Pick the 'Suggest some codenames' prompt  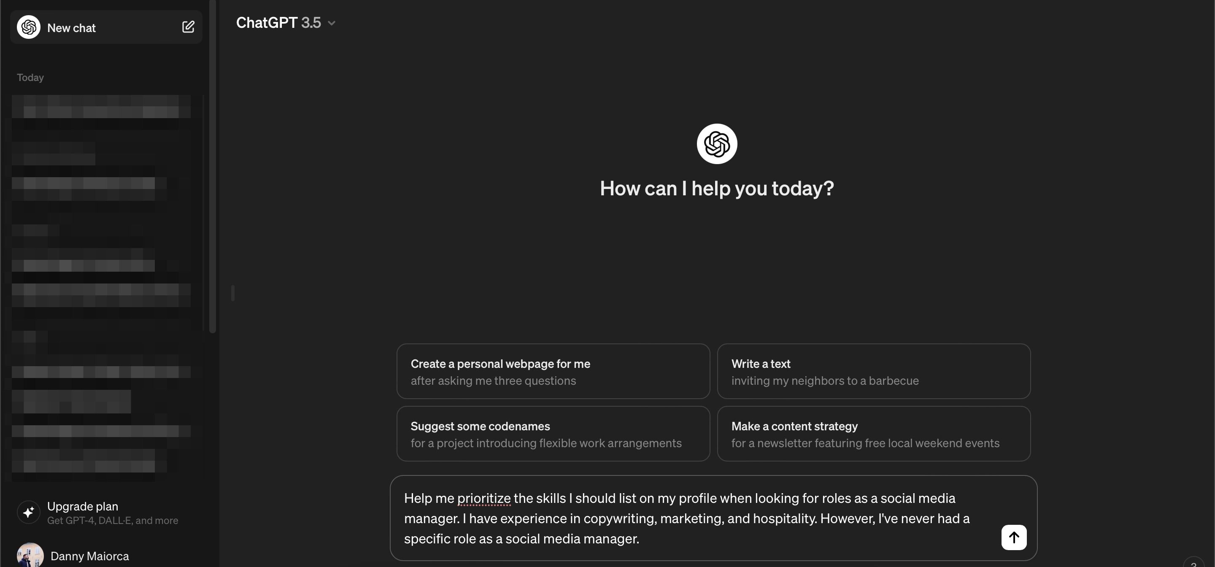tap(553, 434)
